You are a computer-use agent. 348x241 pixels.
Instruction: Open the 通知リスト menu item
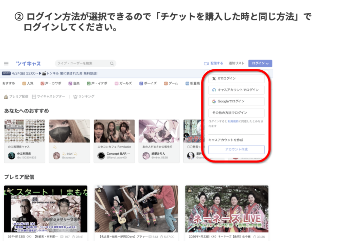click(x=236, y=64)
